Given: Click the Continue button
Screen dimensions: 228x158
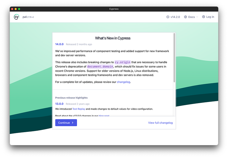Looking at the screenshot, I should pos(66,123).
